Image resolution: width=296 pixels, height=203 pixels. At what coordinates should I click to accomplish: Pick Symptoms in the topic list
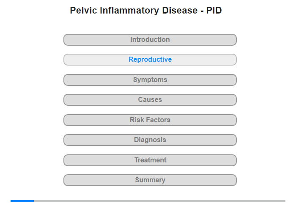(x=150, y=80)
